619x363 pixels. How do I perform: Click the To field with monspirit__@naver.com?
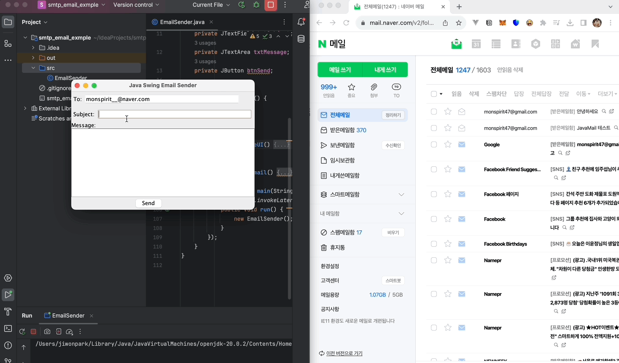click(x=161, y=99)
